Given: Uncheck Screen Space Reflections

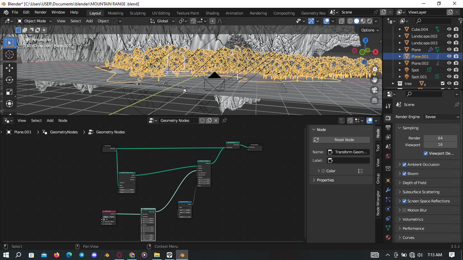Looking at the screenshot, I should click(x=404, y=201).
